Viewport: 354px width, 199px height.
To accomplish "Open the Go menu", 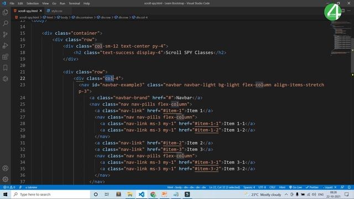I will pyautogui.click(x=54, y=3).
